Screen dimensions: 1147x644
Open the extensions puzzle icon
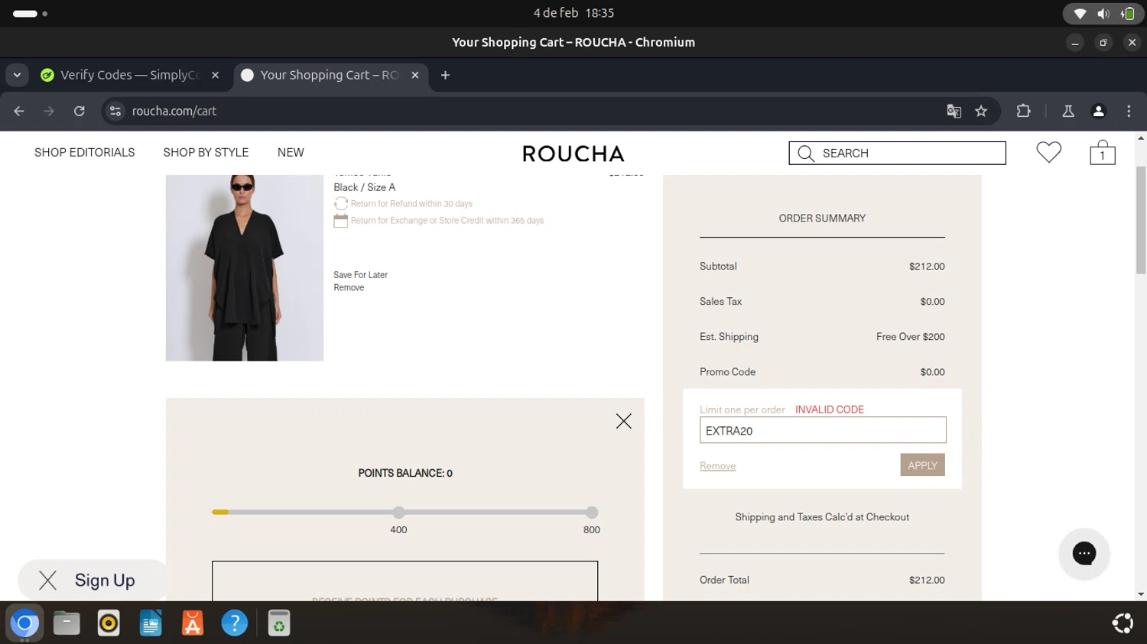coord(1023,111)
